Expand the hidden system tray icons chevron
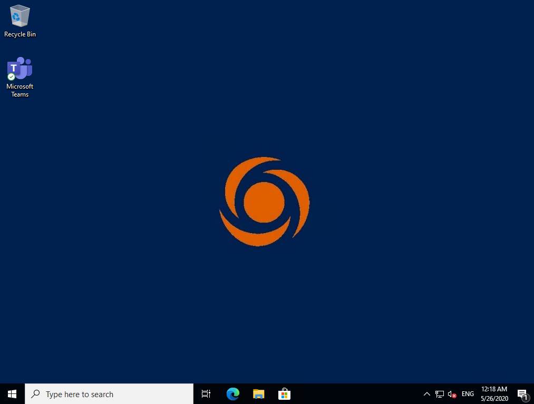The width and height of the screenshot is (534, 404). pos(427,394)
